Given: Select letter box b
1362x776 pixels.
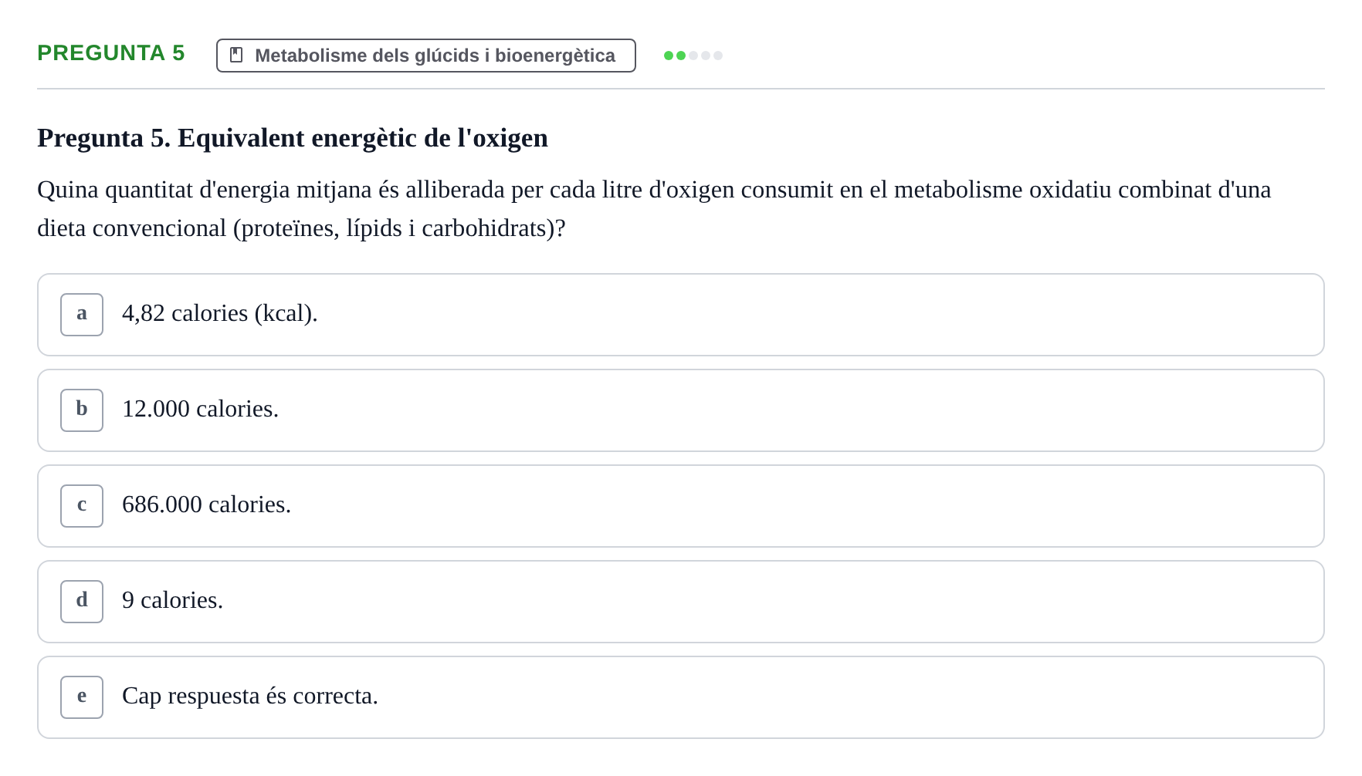Looking at the screenshot, I should (x=82, y=410).
